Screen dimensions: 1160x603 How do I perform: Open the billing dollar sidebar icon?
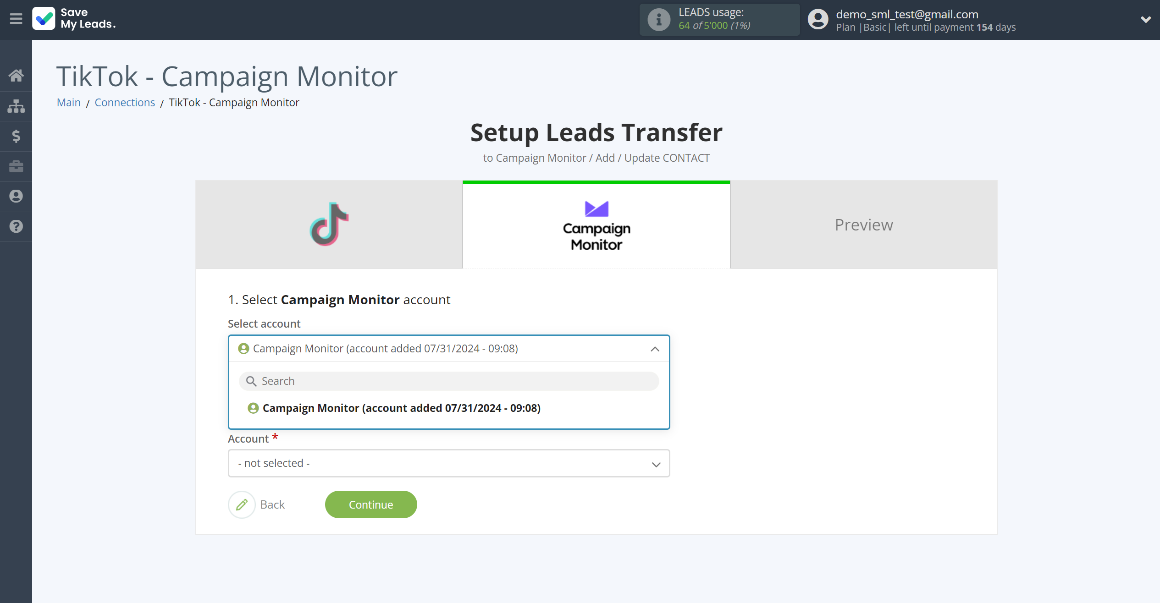tap(16, 136)
